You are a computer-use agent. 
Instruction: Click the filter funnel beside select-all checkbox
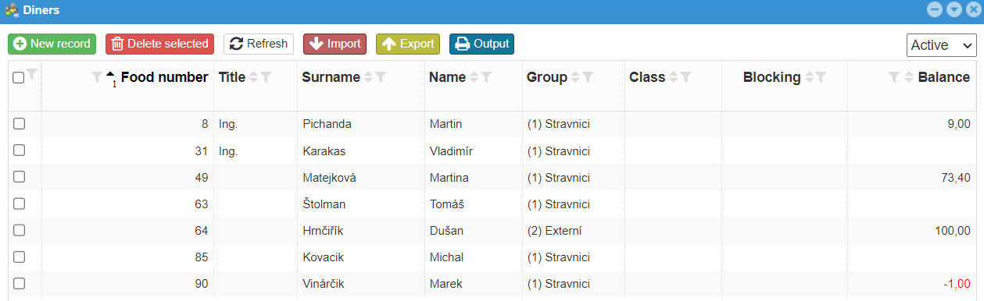click(31, 75)
